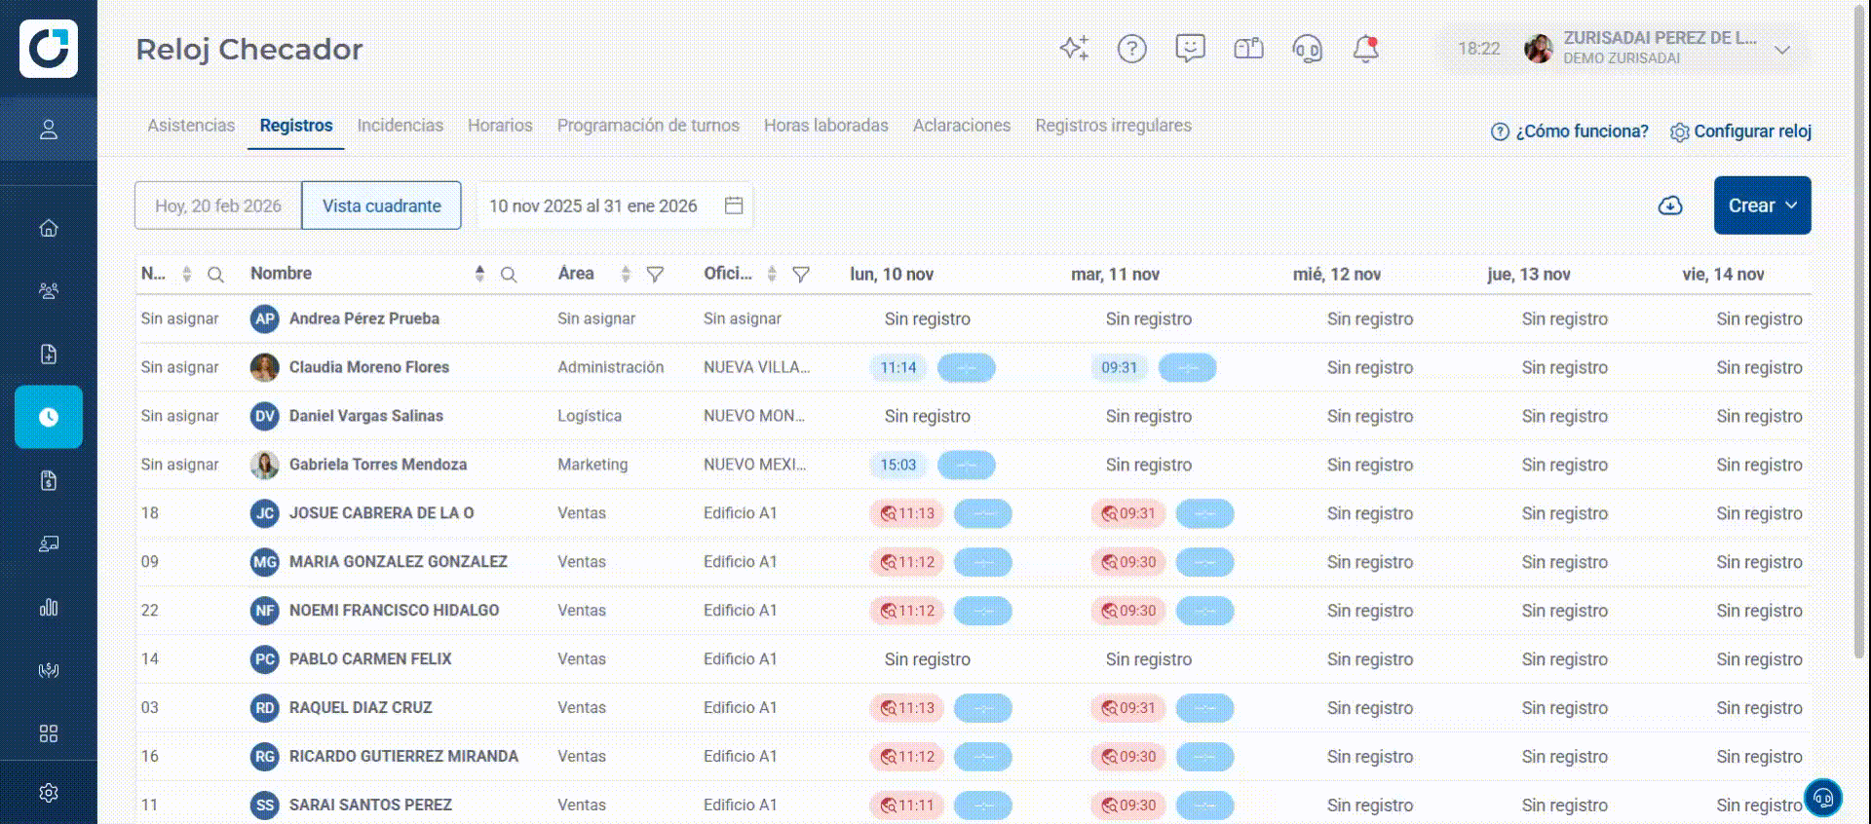Click the search icon beside the N... column

point(216,275)
